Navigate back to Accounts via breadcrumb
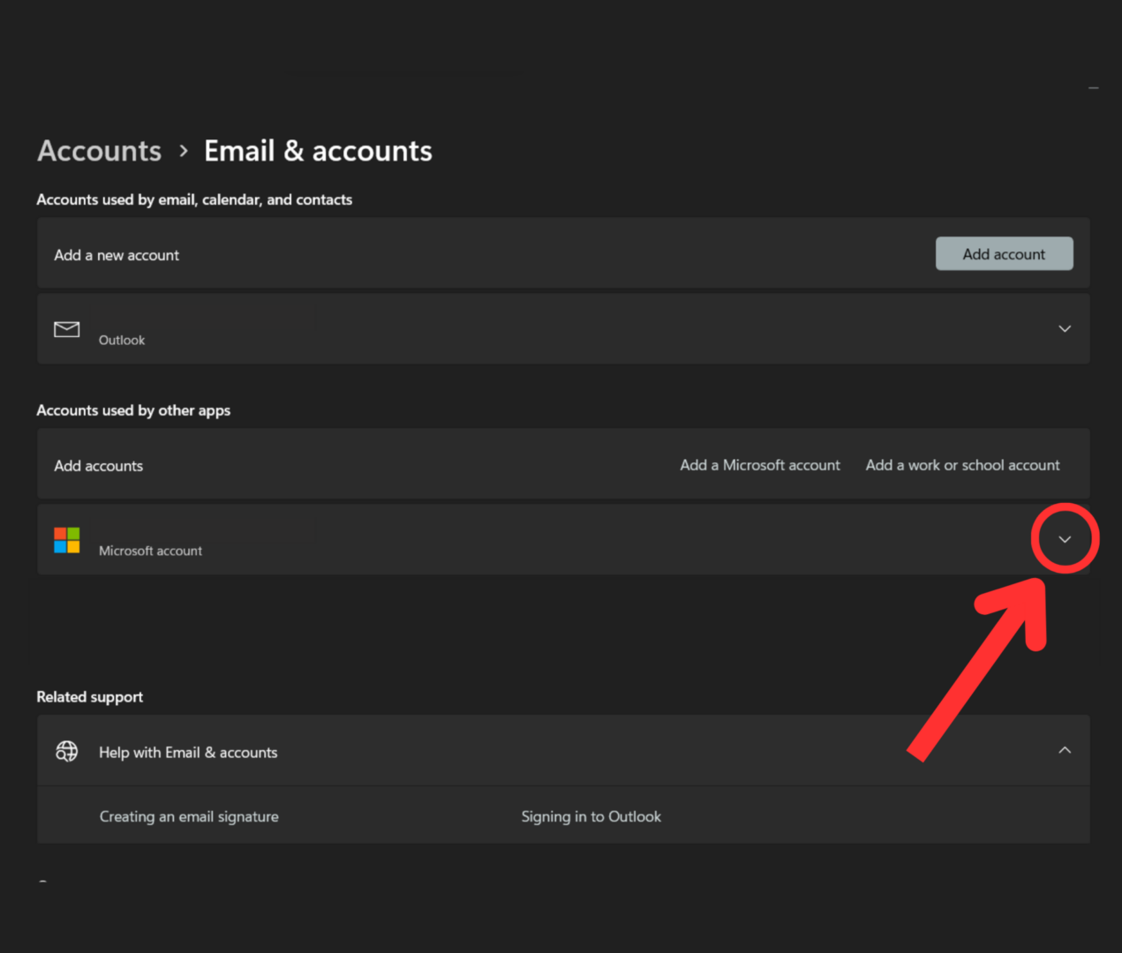The width and height of the screenshot is (1122, 953). tap(98, 151)
